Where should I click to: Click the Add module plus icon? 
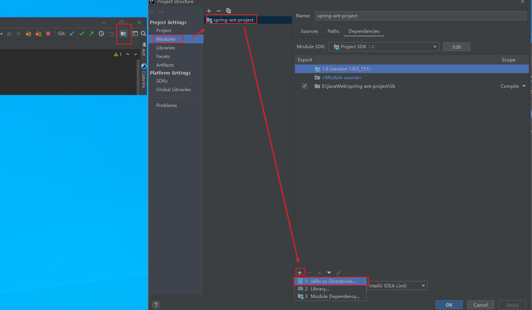[x=209, y=11]
